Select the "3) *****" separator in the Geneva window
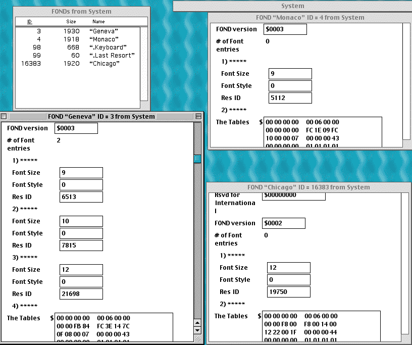The image size is (412, 345). [x=25, y=258]
